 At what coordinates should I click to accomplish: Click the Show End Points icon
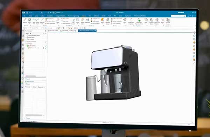coord(42,21)
